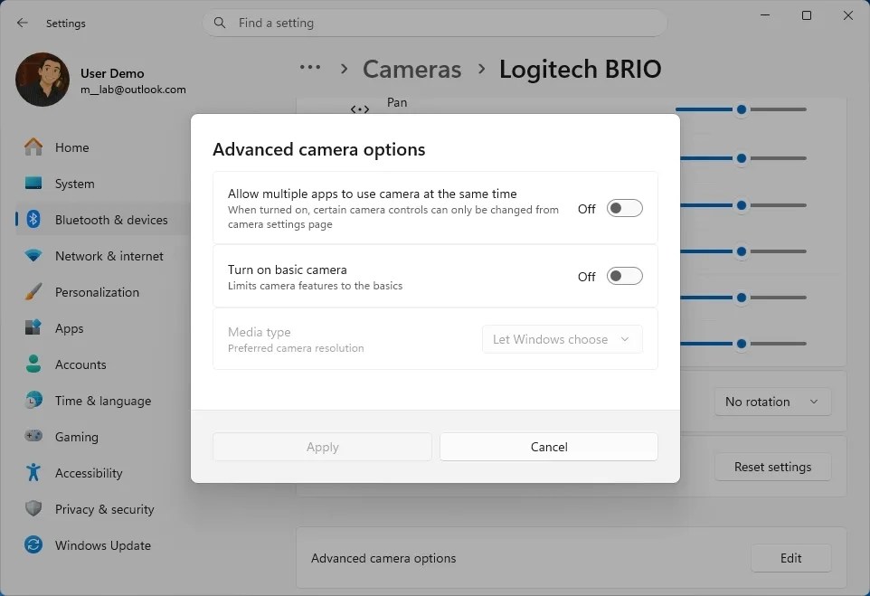Go to Privacy & security

[103, 509]
